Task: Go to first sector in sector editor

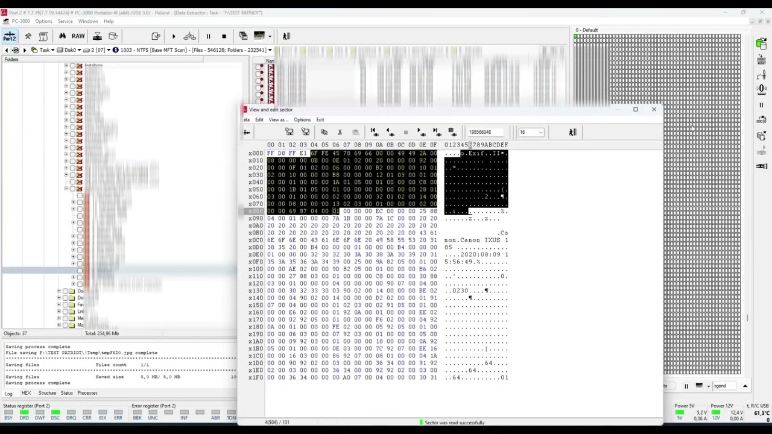Action: pyautogui.click(x=374, y=132)
